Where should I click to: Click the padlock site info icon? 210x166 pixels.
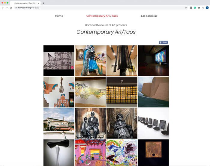point(16,8)
